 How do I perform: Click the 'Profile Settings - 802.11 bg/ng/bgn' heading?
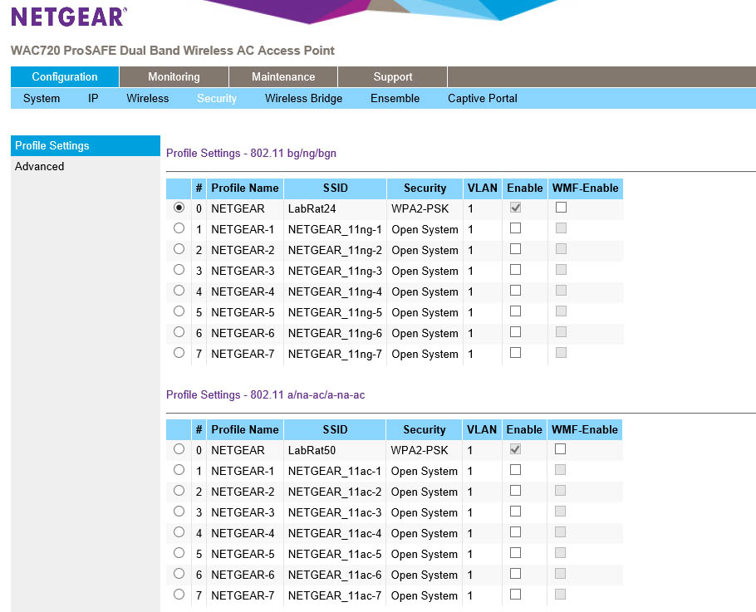tap(251, 154)
